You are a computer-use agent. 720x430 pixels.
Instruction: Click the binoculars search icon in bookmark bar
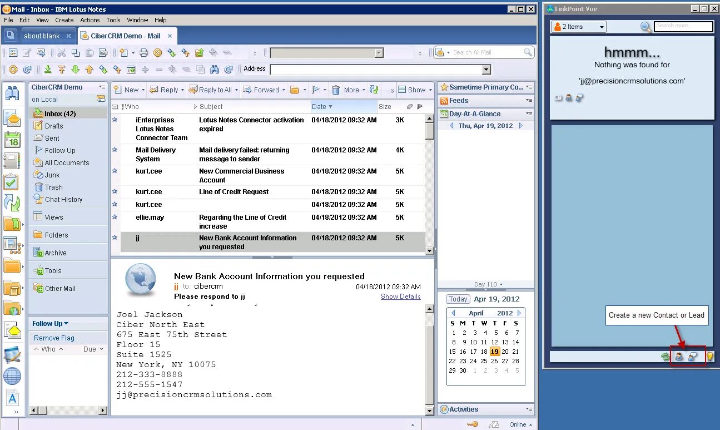12,93
